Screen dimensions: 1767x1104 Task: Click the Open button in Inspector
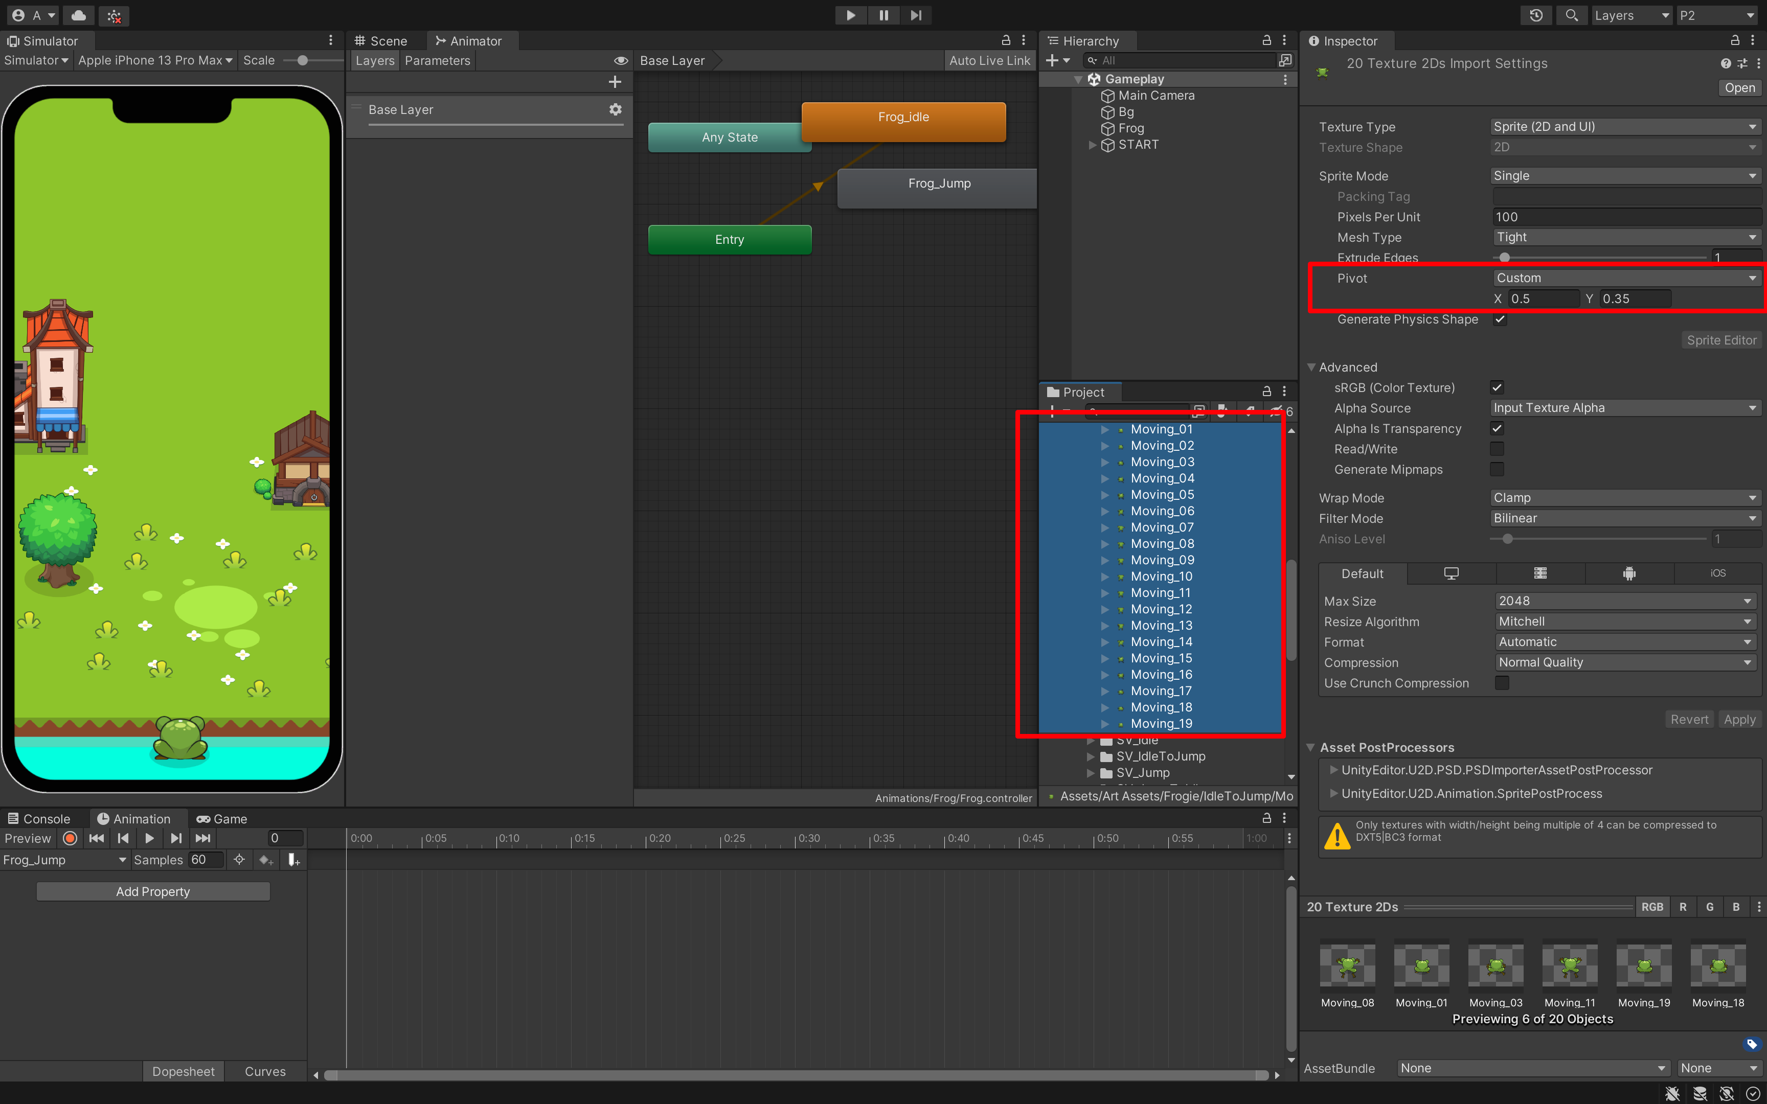click(x=1739, y=87)
